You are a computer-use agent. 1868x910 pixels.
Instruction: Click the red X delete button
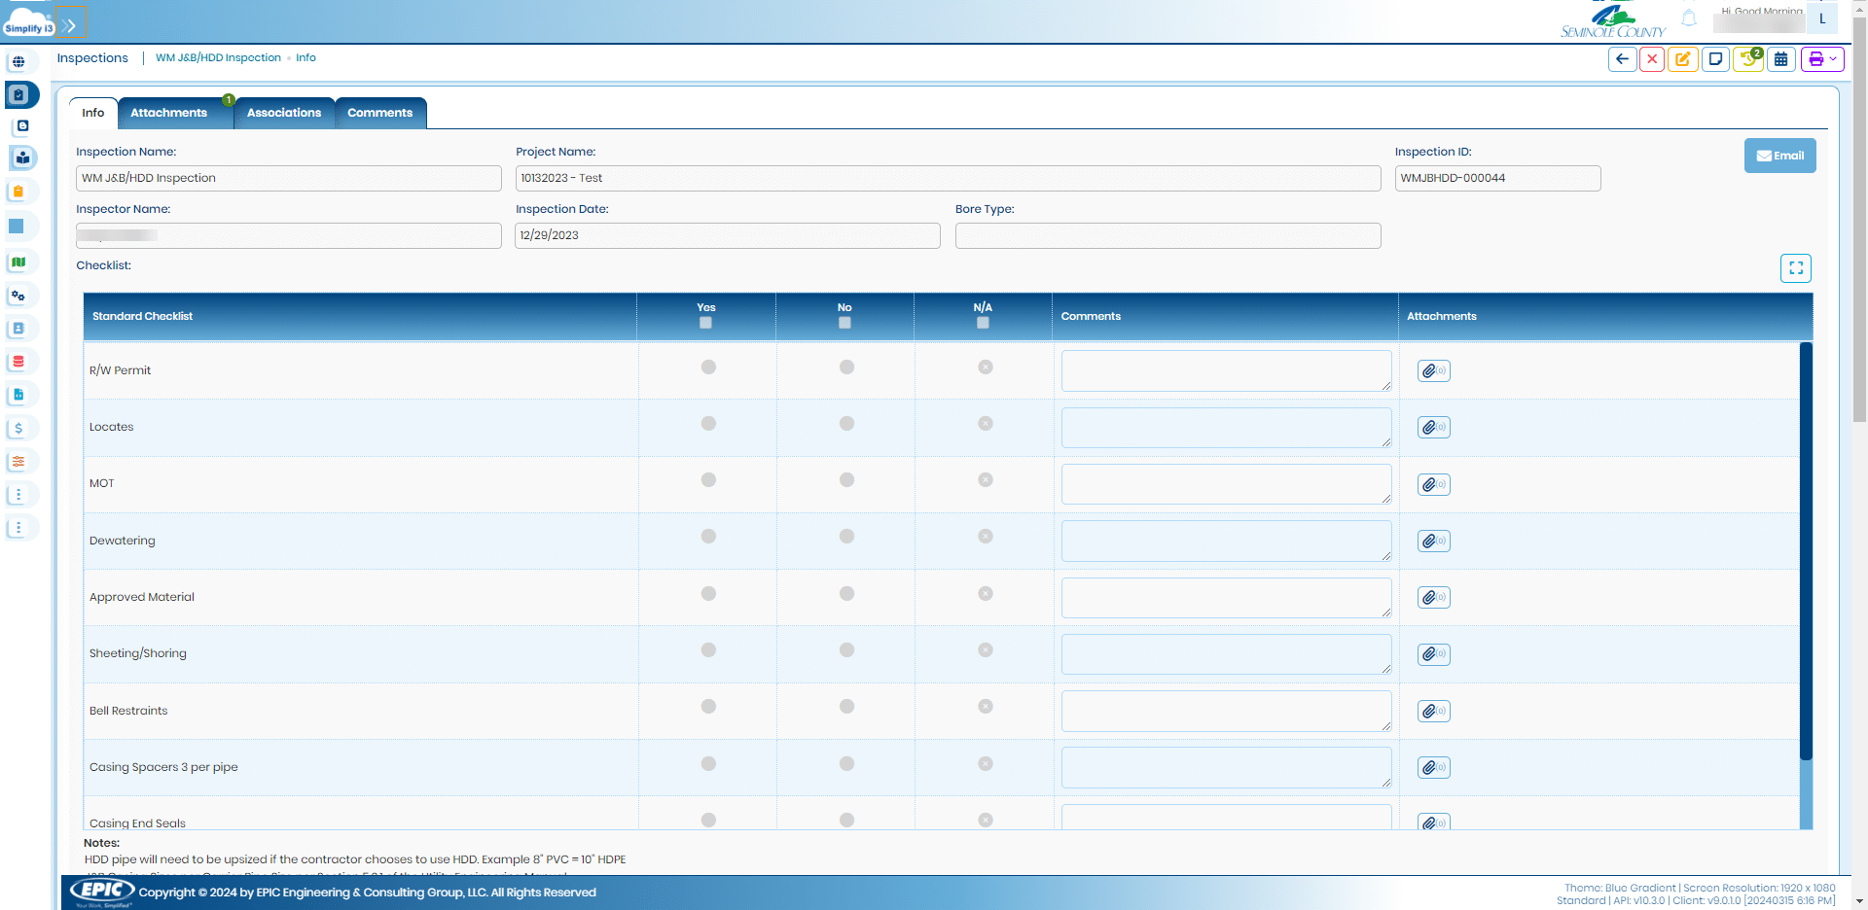coord(1652,59)
